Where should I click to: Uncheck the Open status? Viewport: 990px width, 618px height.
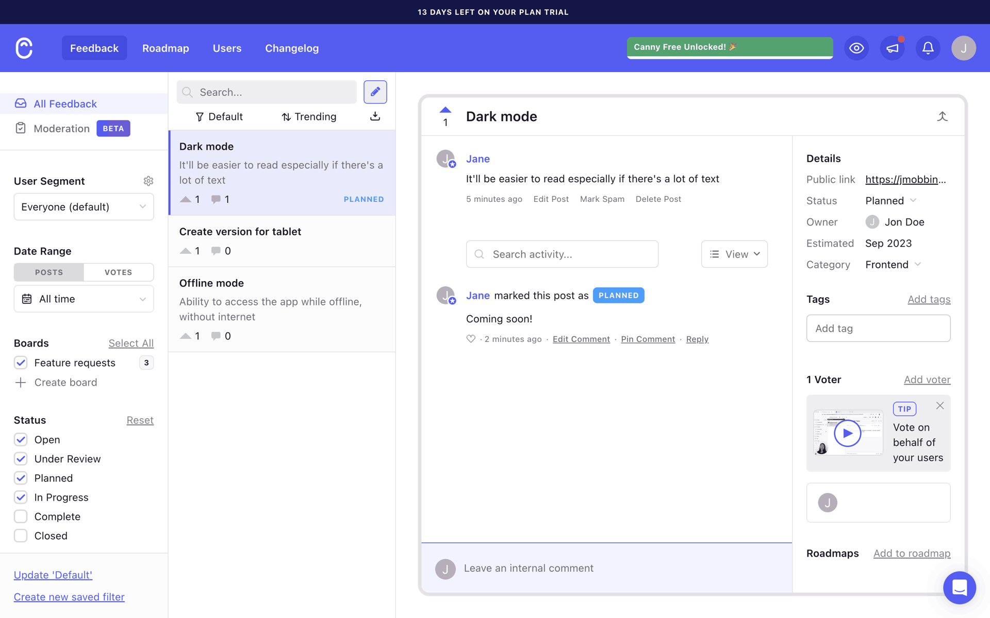pyautogui.click(x=21, y=439)
